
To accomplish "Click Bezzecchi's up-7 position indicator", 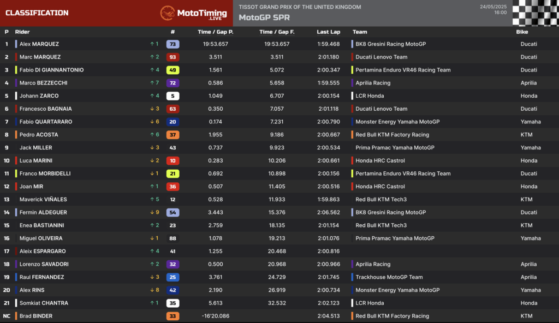I will click(154, 83).
